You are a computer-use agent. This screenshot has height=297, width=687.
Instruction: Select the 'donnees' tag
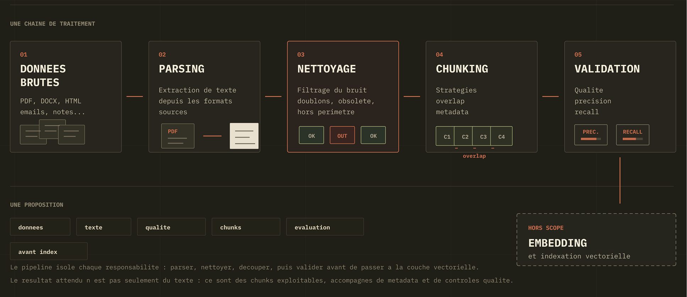(x=40, y=227)
